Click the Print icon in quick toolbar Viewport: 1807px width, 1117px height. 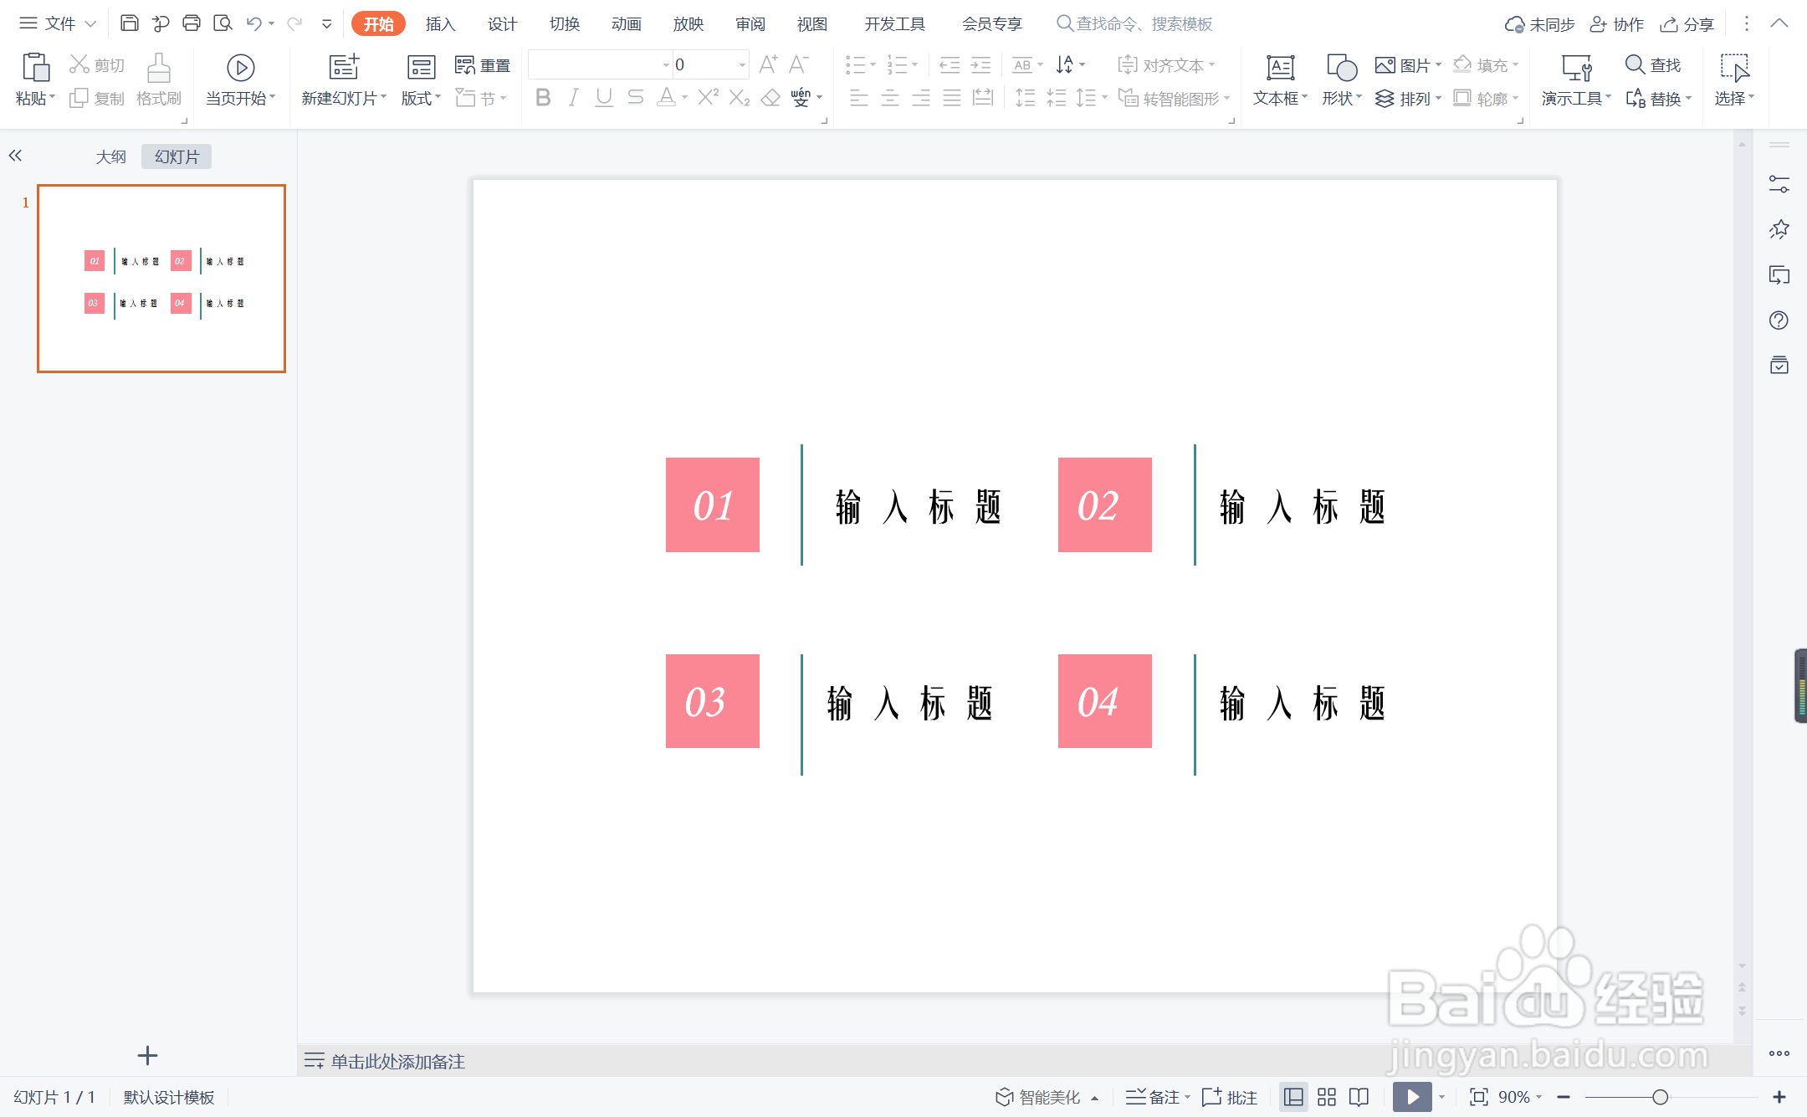191,23
